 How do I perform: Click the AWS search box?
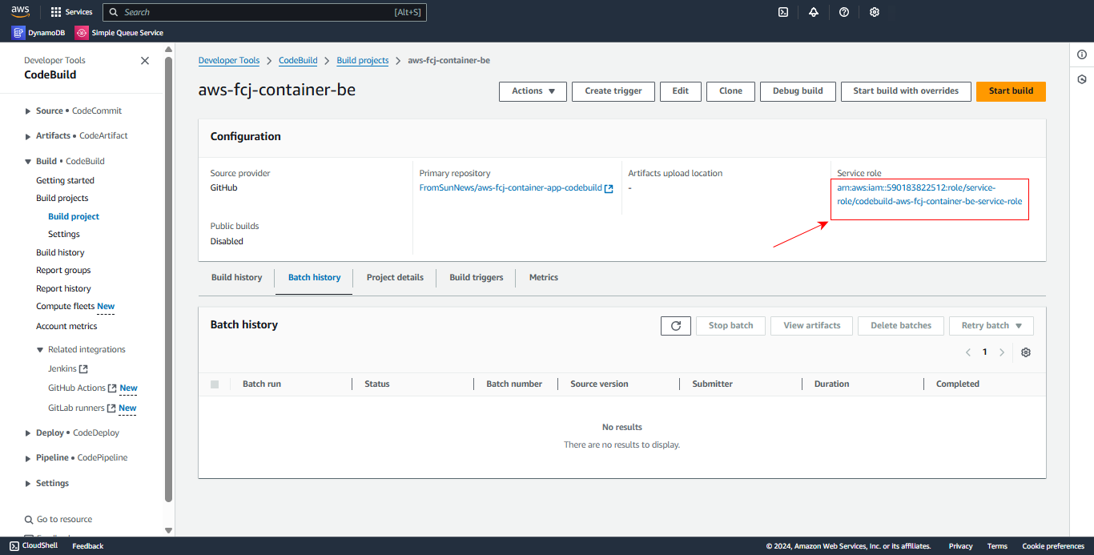[x=264, y=12]
